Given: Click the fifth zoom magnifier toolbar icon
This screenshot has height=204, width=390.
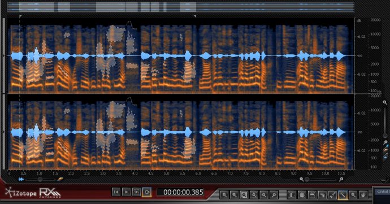Looking at the screenshot, I should (x=264, y=195).
